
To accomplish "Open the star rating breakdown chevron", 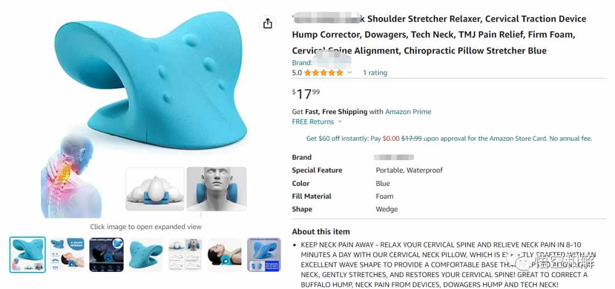I will click(x=350, y=72).
